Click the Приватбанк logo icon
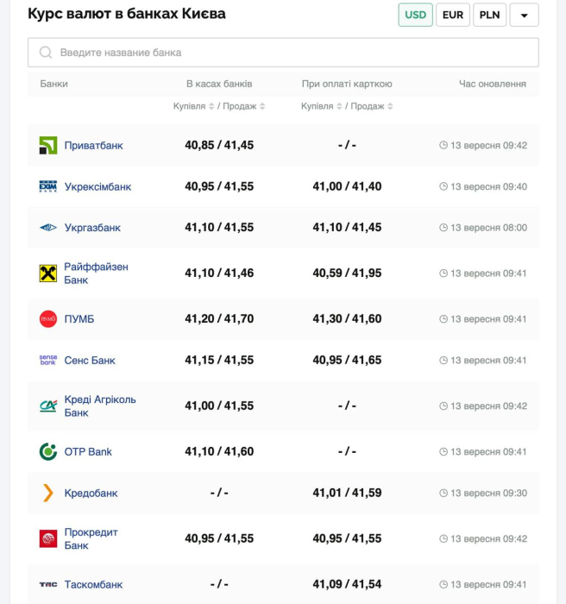 coord(48,145)
